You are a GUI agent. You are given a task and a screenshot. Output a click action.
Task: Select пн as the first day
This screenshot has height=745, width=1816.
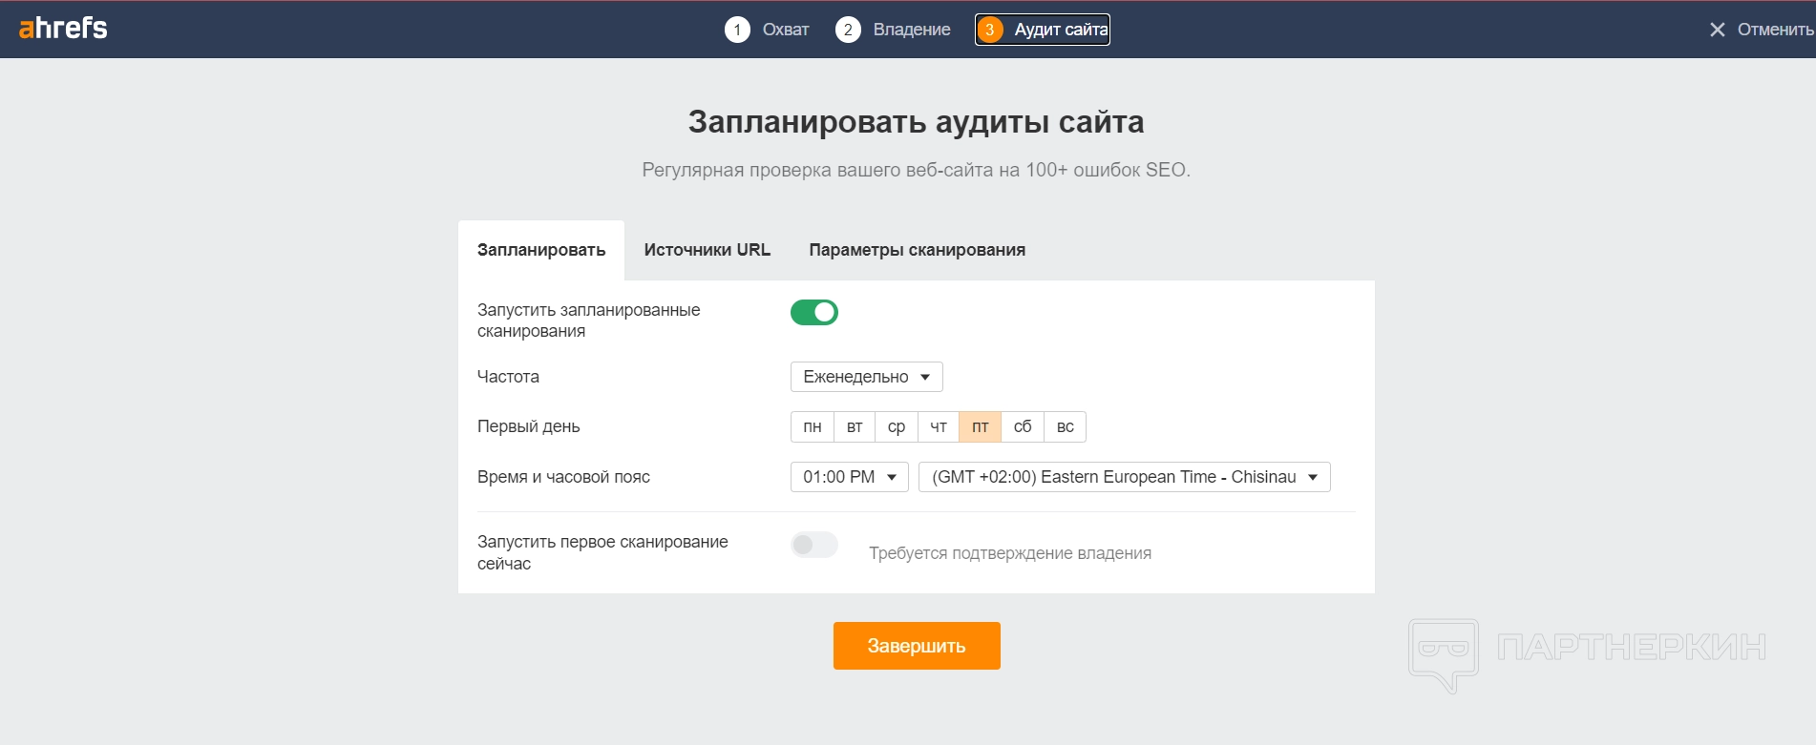(813, 426)
